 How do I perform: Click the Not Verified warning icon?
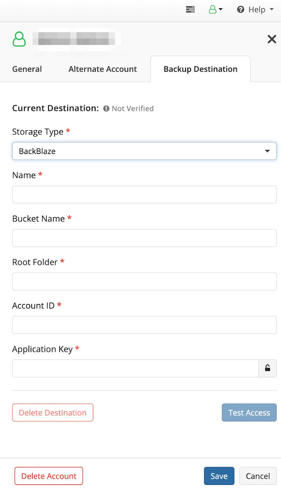(106, 109)
